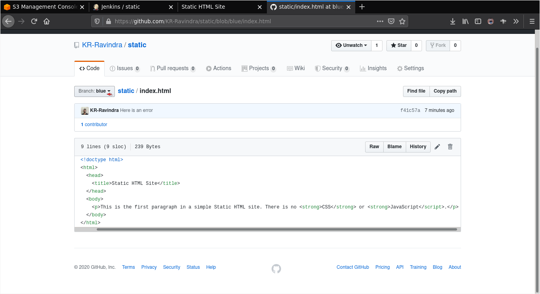Close the Jenkins / static tab
Viewport: 540px width, 294px height.
pyautogui.click(x=171, y=7)
